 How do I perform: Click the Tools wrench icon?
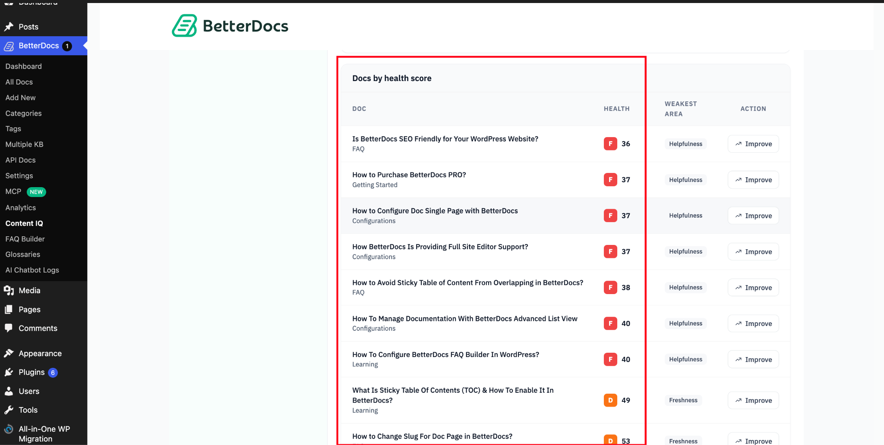tap(9, 410)
